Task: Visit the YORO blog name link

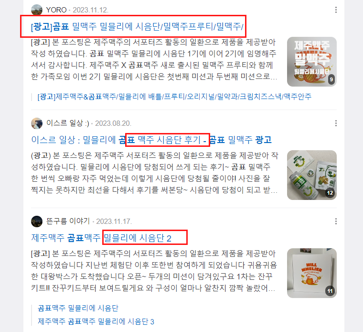Action: pyautogui.click(x=56, y=10)
